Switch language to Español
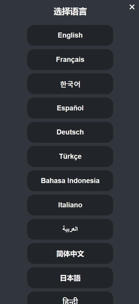 click(70, 108)
